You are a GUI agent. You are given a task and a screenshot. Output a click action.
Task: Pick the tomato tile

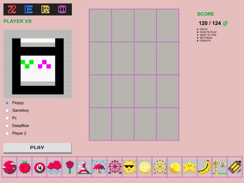pos(24,167)
